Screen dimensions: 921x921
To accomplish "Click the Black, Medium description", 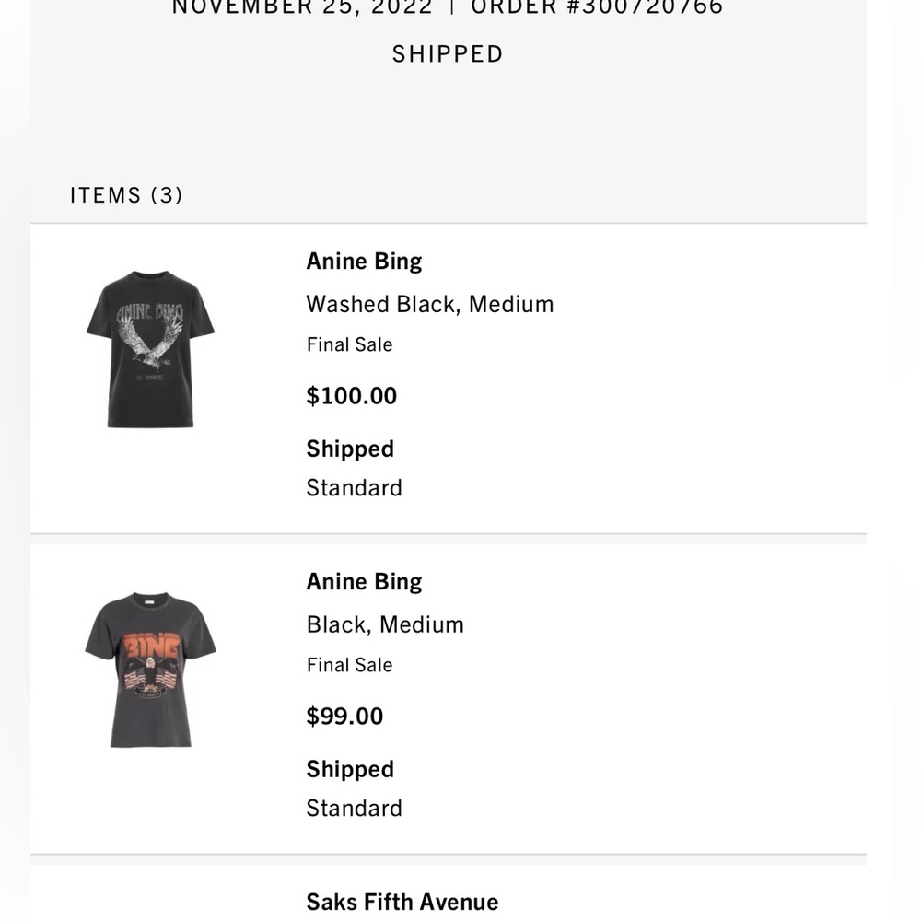I will point(385,624).
